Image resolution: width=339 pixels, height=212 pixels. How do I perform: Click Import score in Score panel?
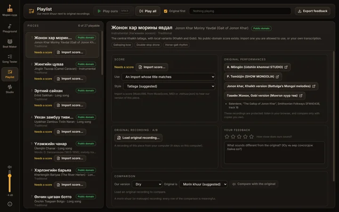152,67
